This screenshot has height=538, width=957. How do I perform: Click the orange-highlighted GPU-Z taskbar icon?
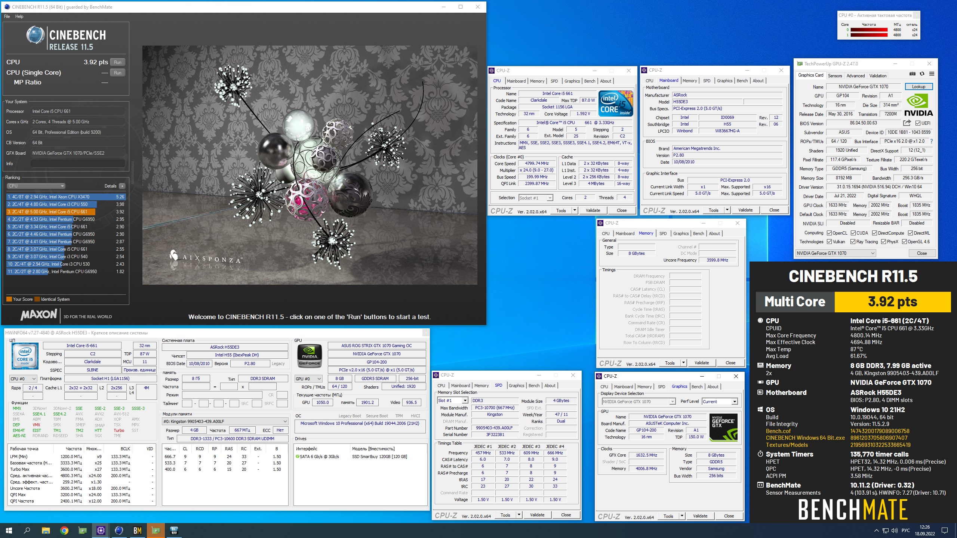(156, 531)
